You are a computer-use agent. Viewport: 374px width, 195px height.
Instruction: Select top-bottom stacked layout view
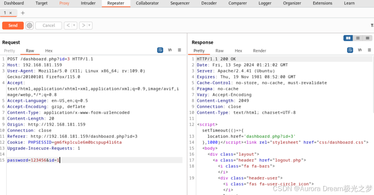[358, 38]
